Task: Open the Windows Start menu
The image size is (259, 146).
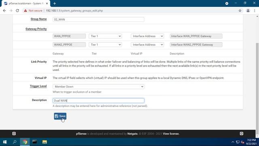Action: [5, 142]
